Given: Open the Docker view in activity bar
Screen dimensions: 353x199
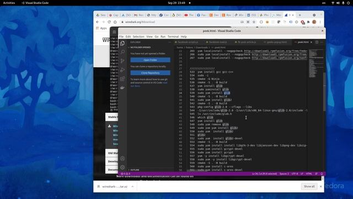Looking at the screenshot, I should pyautogui.click(x=122, y=87).
